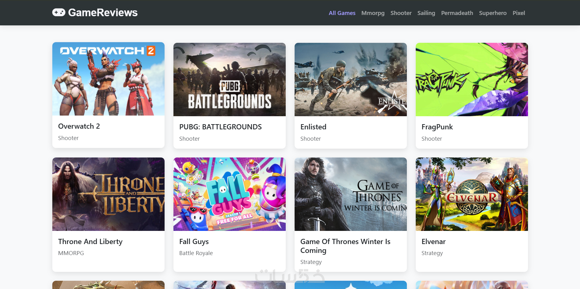Screen dimensions: 580x289
Task: Click the Battle Royale label under Fall Guys
Action: point(196,253)
